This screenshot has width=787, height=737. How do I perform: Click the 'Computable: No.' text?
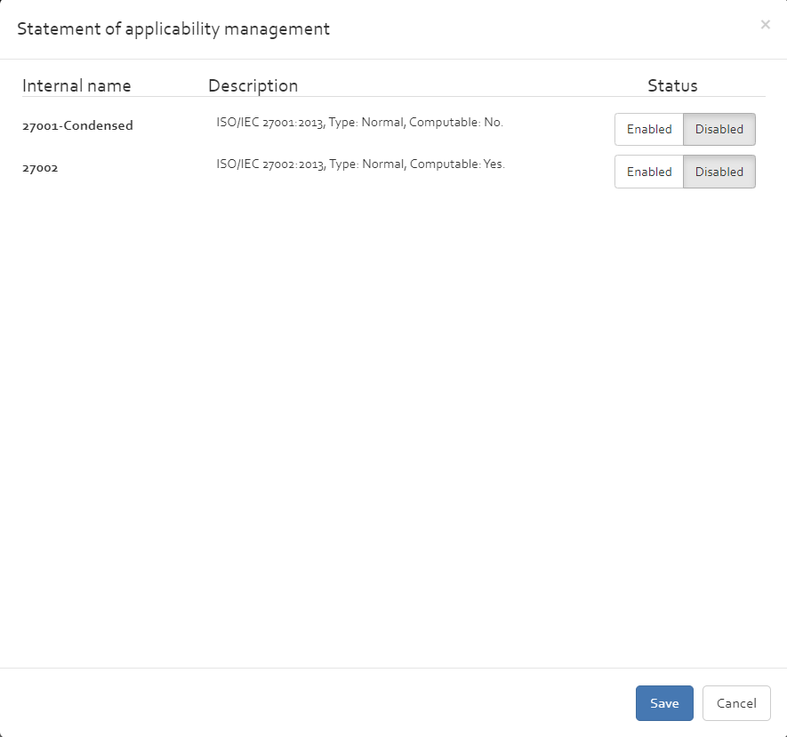[x=456, y=123]
